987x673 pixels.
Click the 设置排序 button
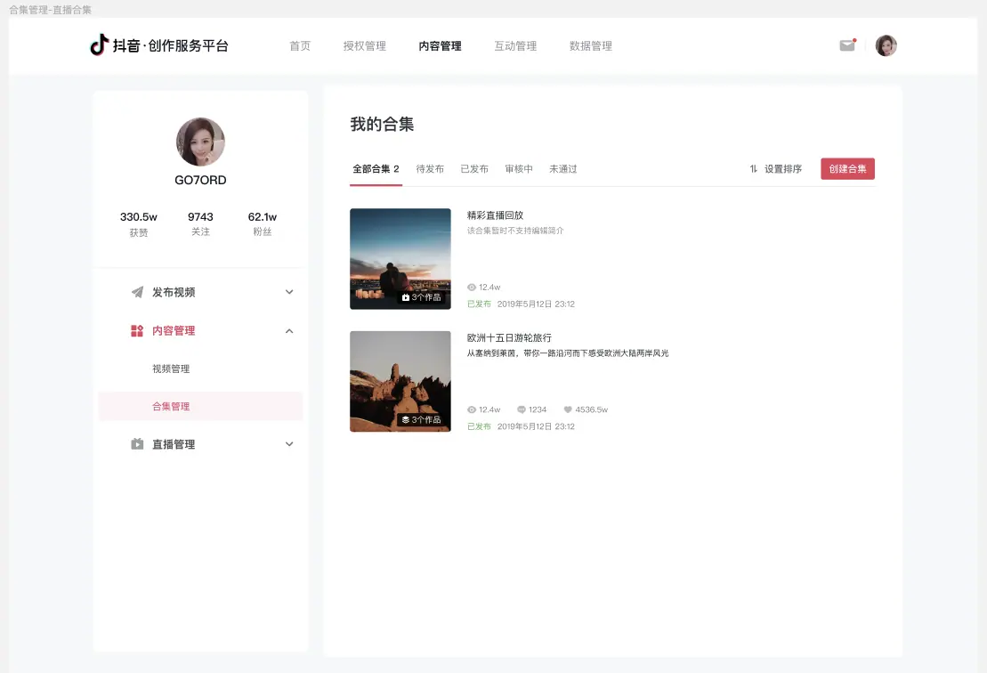(775, 169)
